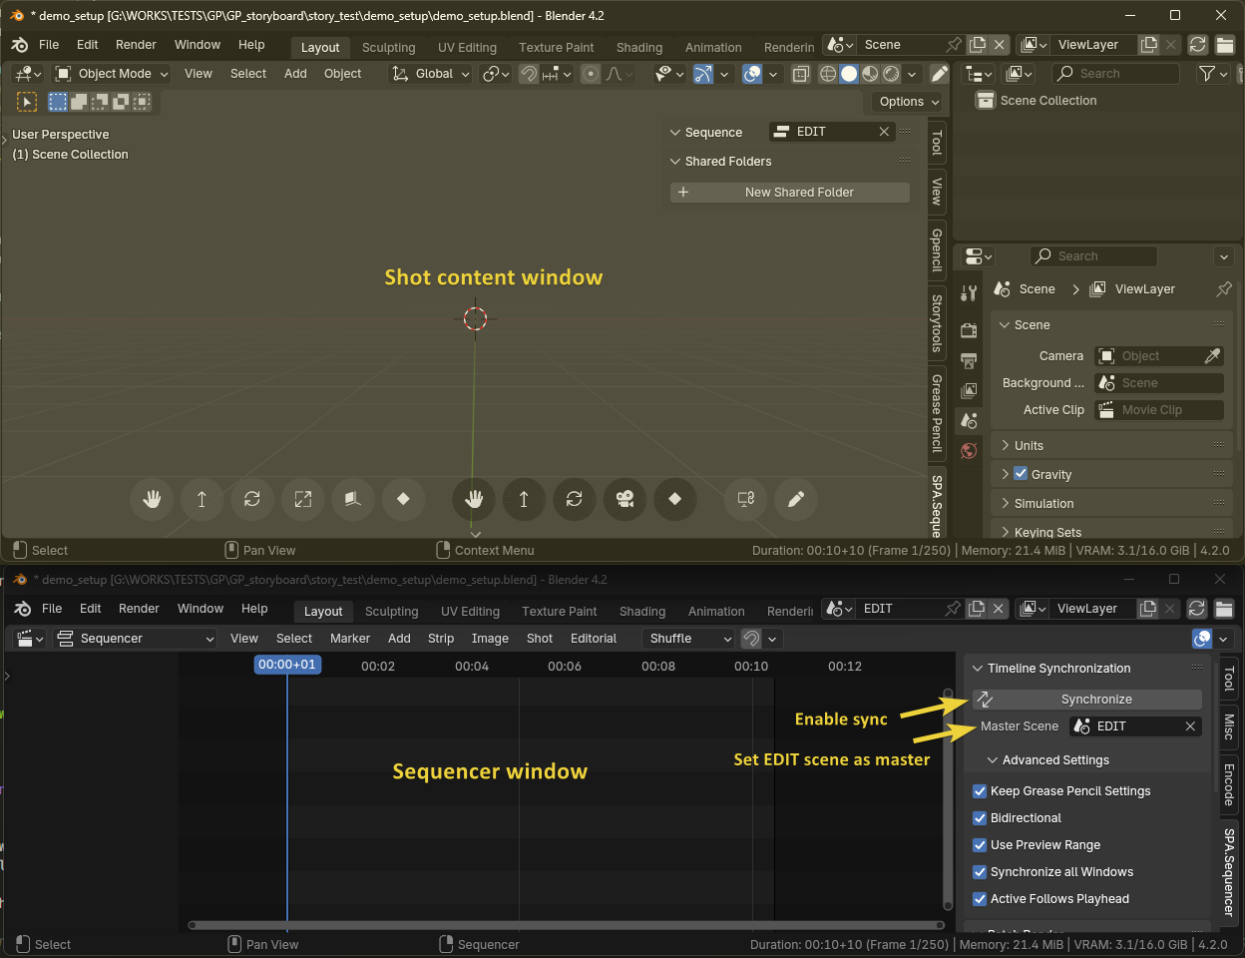Pin the Scene properties context
Viewport: 1245px width, 958px height.
coord(1224,289)
